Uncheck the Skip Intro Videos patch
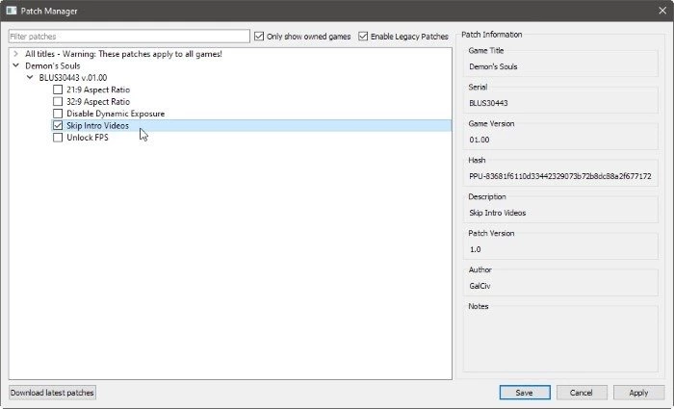Viewport: 674px width, 409px height. pyautogui.click(x=58, y=125)
